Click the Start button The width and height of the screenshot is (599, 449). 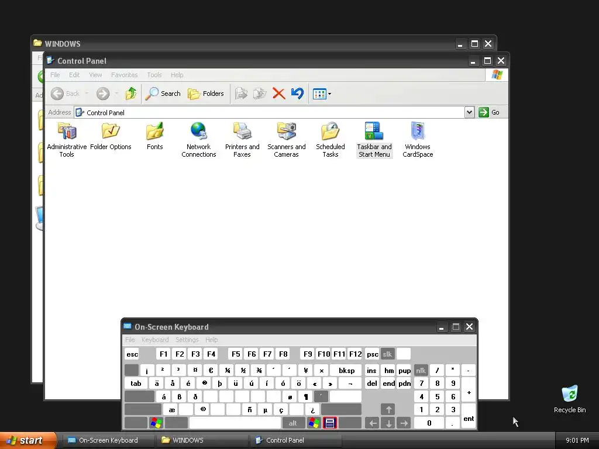point(28,440)
